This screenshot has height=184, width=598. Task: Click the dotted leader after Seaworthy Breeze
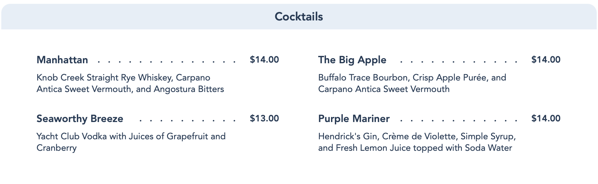point(187,120)
